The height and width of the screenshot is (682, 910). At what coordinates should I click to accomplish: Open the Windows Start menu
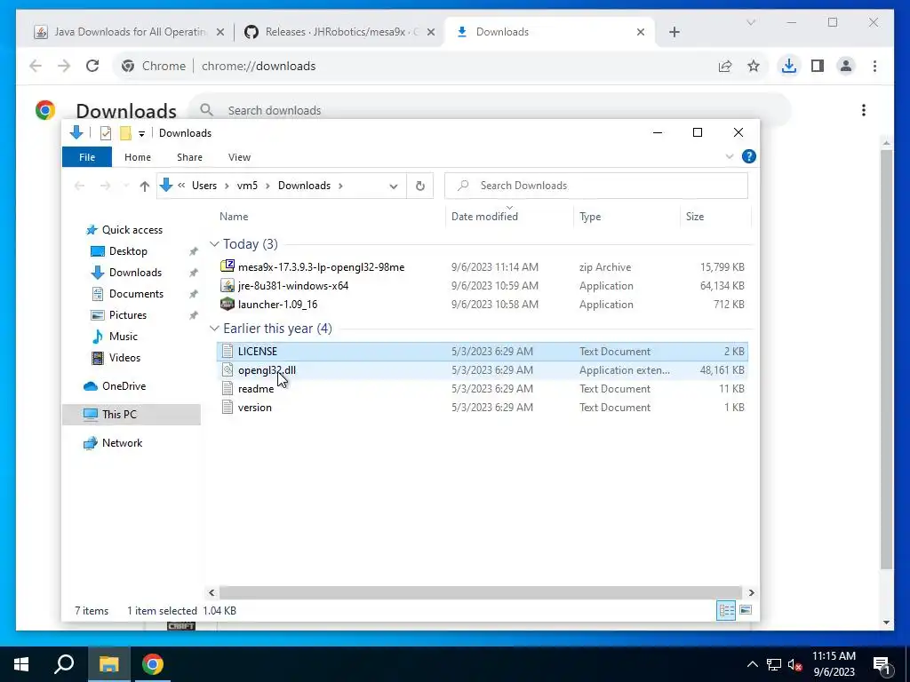tap(21, 664)
